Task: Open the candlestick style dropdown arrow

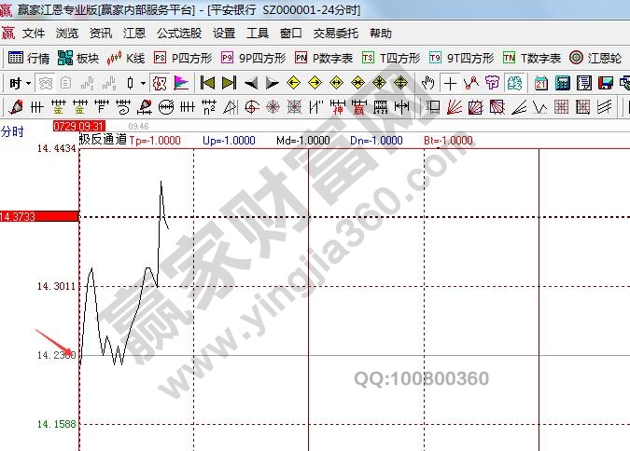Action: tap(143, 83)
